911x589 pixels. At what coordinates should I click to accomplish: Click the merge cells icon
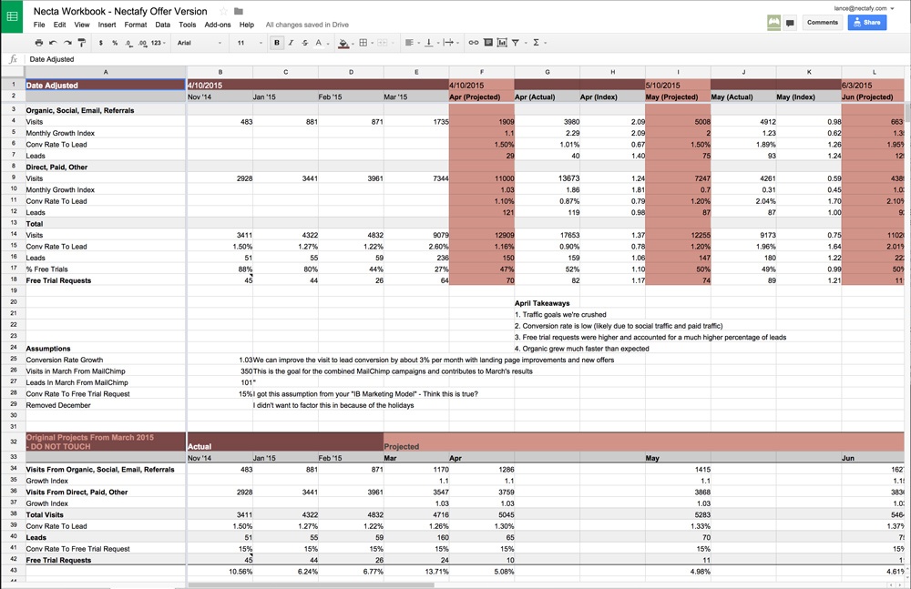tap(383, 43)
